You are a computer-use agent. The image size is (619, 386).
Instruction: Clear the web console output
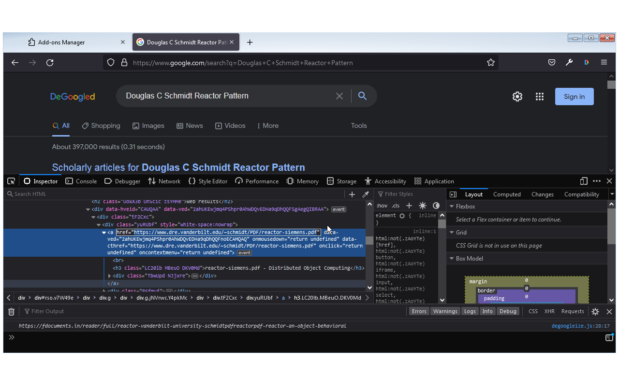pyautogui.click(x=11, y=312)
